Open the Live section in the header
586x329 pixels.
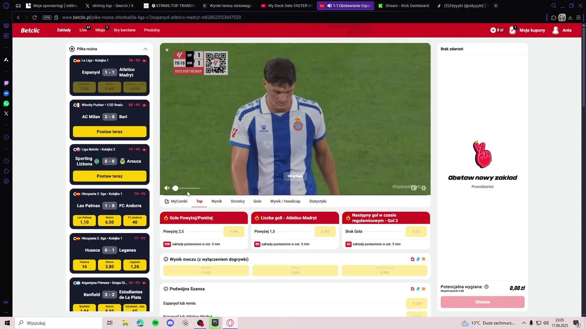coord(83,30)
